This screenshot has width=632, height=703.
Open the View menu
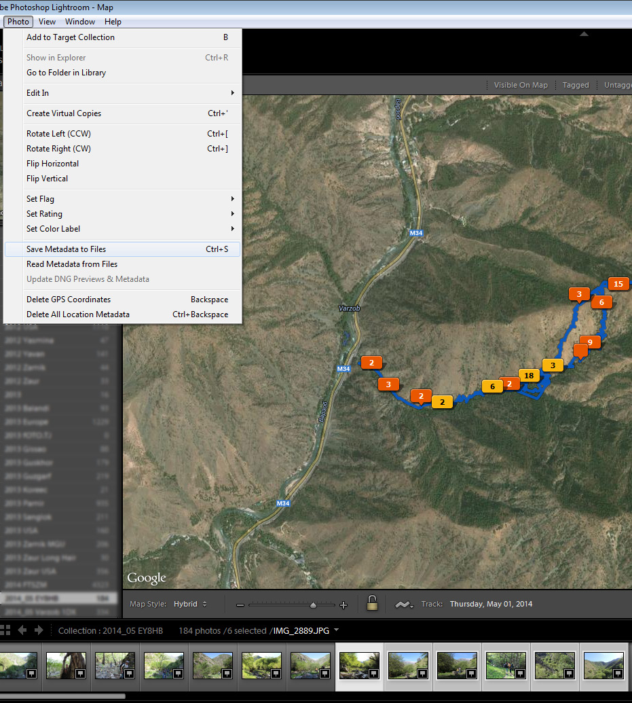tap(47, 22)
